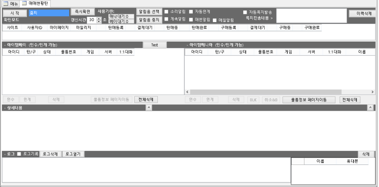
Task: Click into the 쪽지전송내용 message text box
Action: point(311,16)
